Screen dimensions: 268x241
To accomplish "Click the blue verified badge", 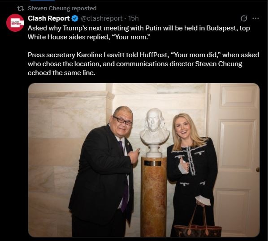I will pos(75,18).
